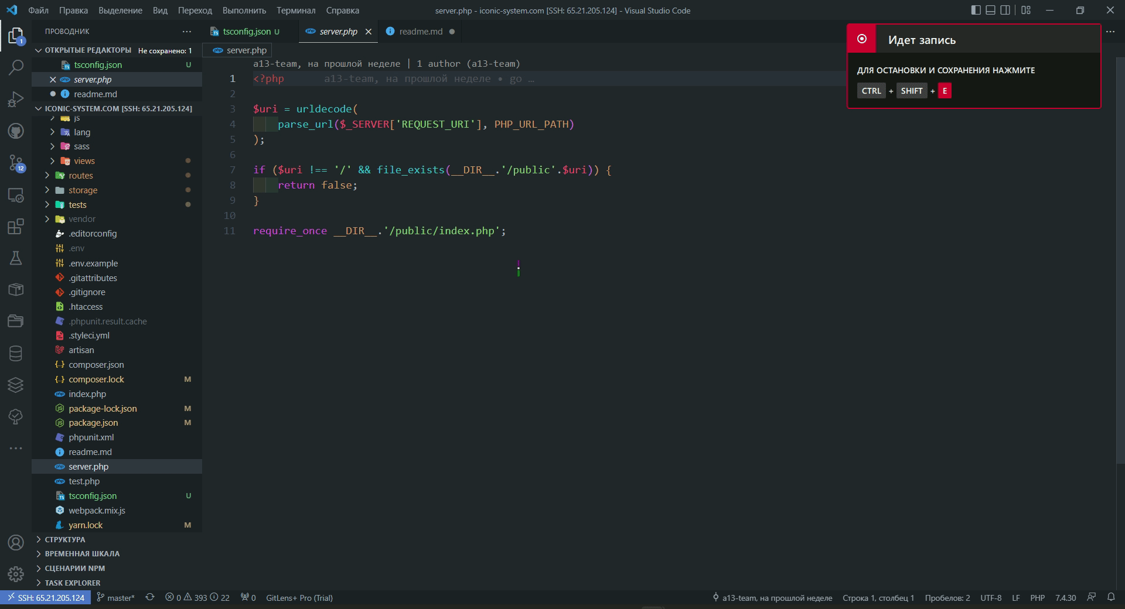Open the Extensions view
The image size is (1125, 609).
(x=16, y=226)
